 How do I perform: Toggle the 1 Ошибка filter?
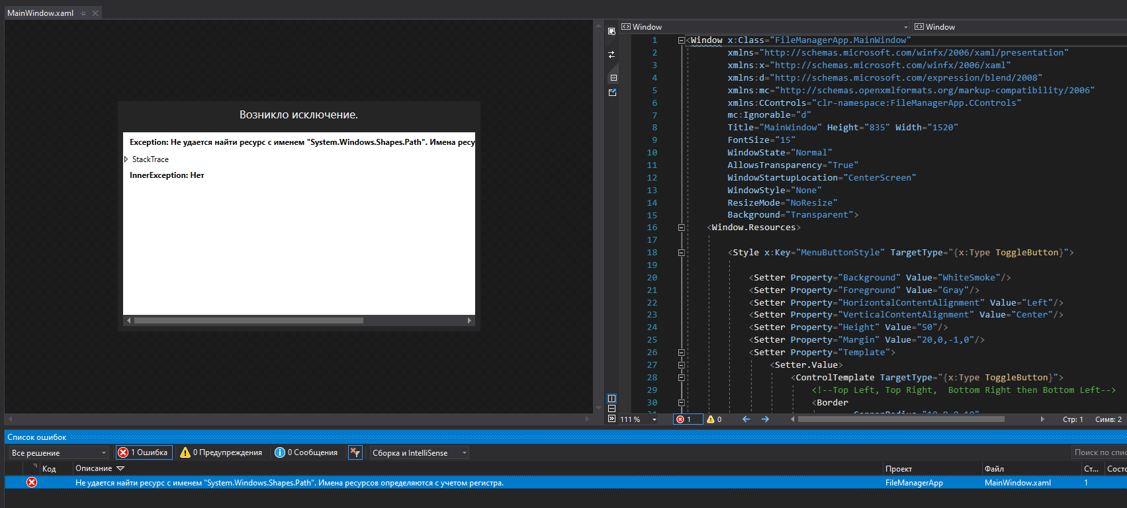(144, 452)
